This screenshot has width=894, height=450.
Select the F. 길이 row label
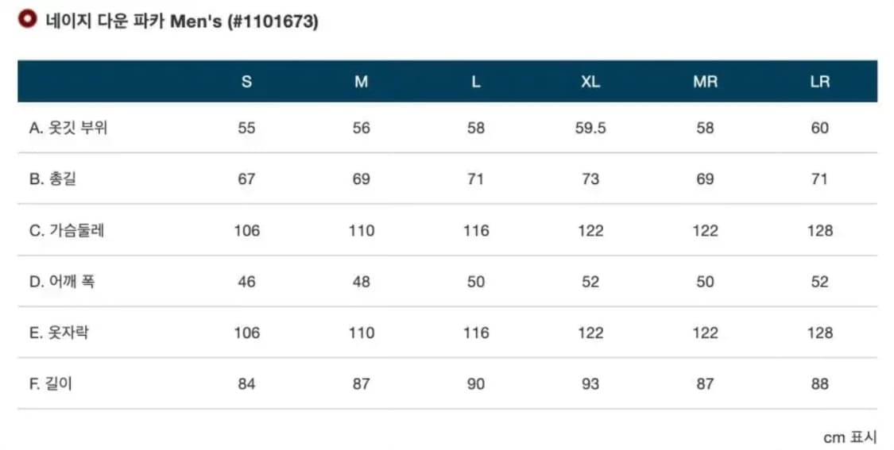52,384
